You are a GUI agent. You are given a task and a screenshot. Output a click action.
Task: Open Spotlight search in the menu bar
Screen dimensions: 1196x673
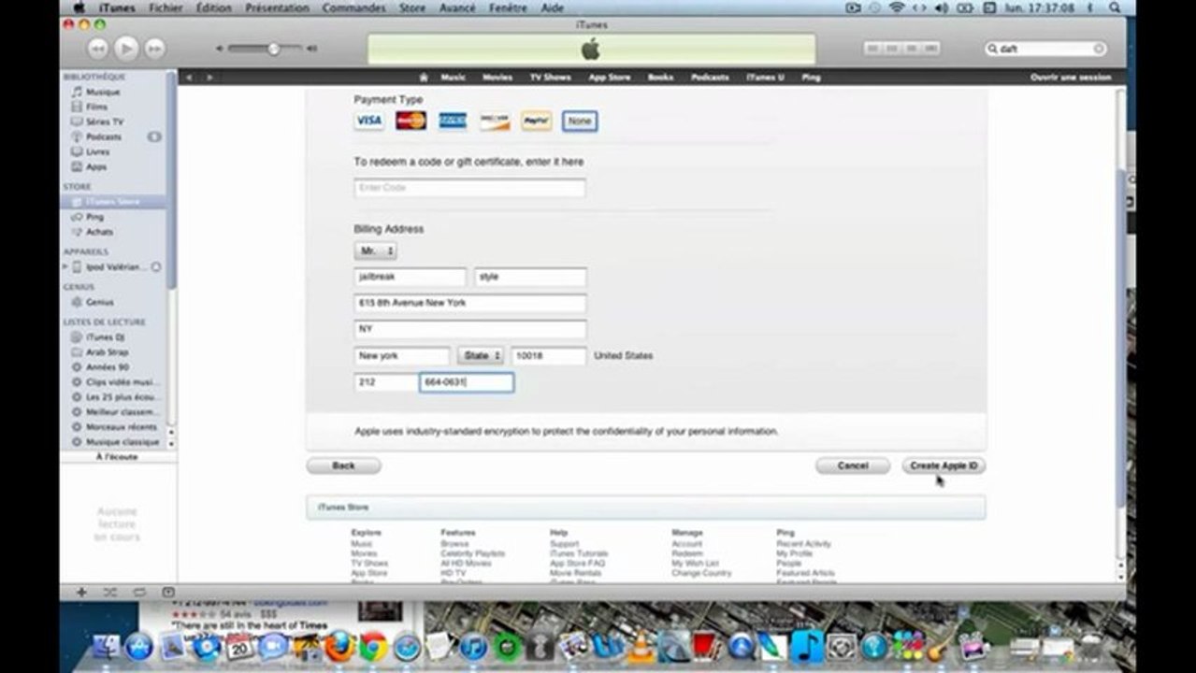pos(1115,7)
